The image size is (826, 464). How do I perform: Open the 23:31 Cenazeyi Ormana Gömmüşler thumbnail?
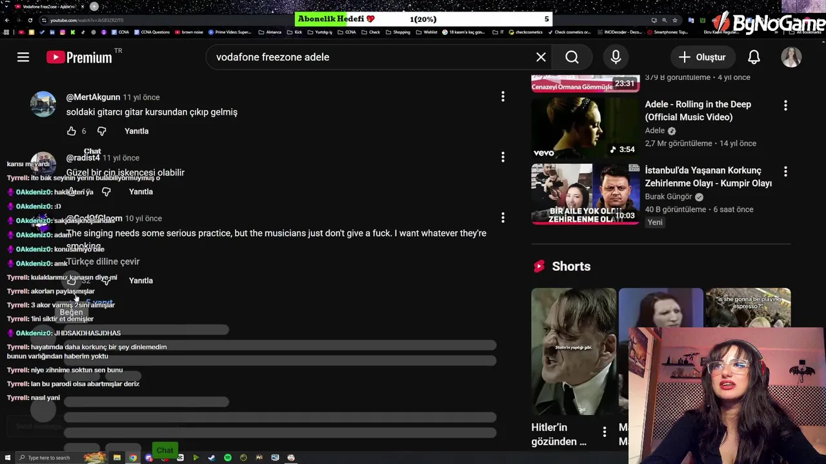point(585,83)
